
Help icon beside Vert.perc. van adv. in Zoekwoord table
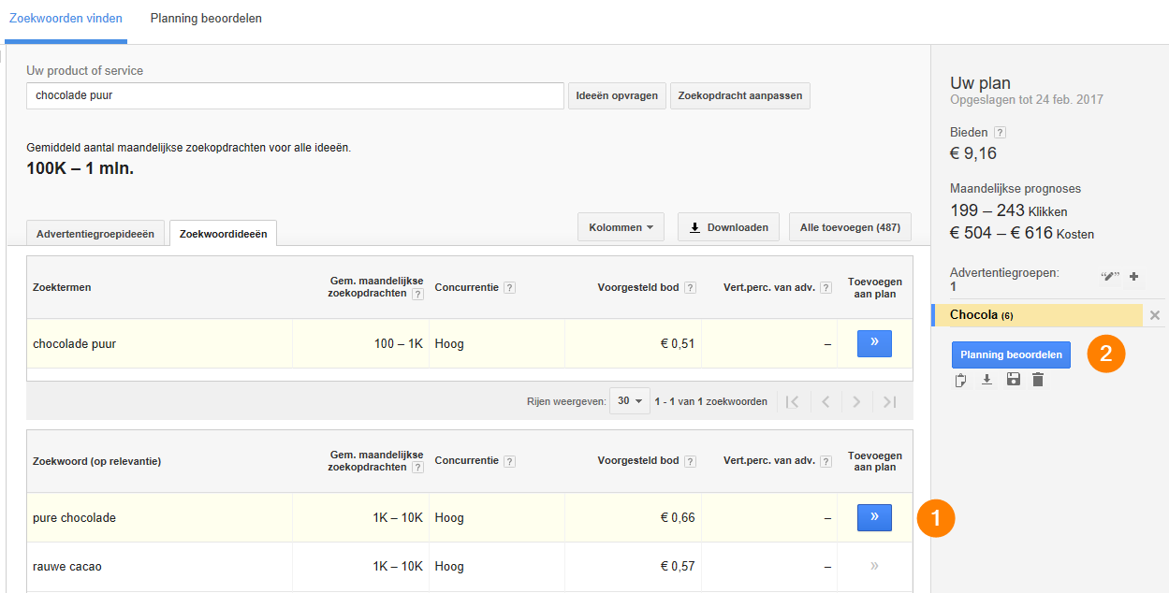(826, 461)
